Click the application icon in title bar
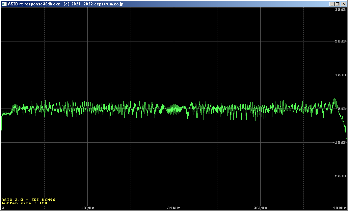Viewport: 348px width, 211px height. (4, 4)
